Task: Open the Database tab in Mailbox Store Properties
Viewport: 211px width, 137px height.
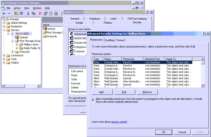Action: (x=95, y=19)
